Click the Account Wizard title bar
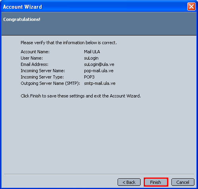This screenshot has width=198, height=189. click(x=92, y=7)
